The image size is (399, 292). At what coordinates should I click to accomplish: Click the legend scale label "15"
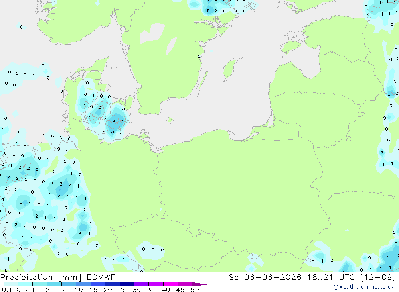[x=93, y=290]
